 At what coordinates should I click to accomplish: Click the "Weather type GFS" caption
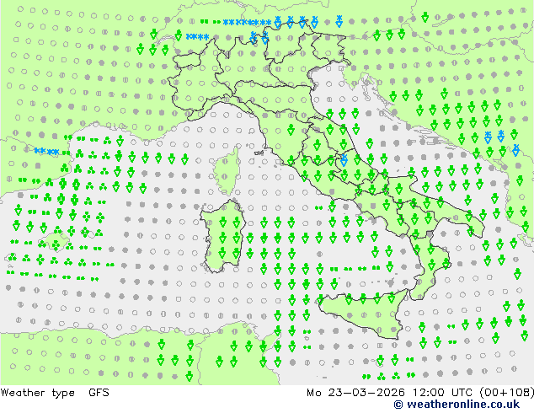(x=55, y=393)
